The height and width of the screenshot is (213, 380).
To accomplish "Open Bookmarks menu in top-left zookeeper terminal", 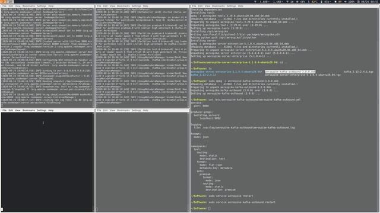I will 28,6.
